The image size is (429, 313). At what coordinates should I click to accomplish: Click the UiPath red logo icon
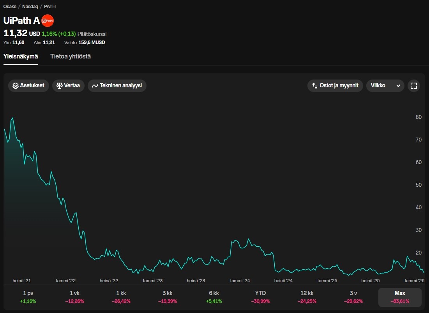(48, 21)
